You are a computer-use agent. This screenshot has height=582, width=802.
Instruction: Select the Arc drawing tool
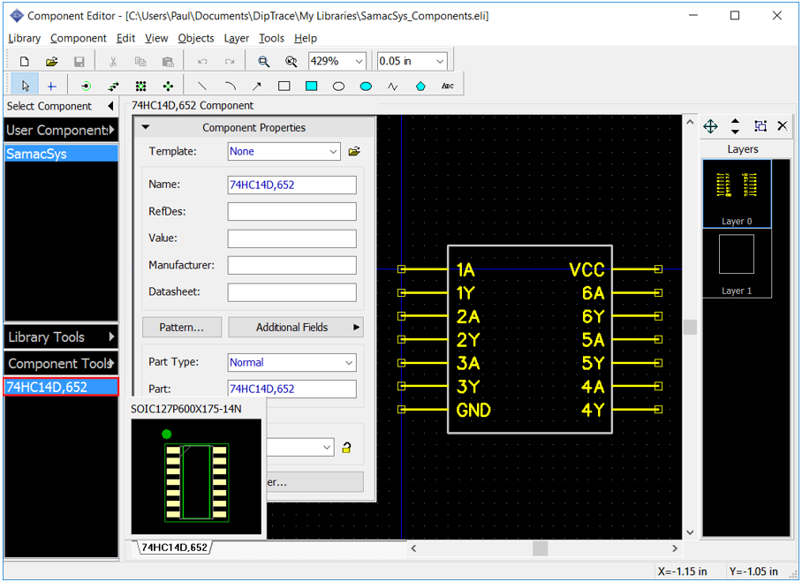(x=230, y=86)
